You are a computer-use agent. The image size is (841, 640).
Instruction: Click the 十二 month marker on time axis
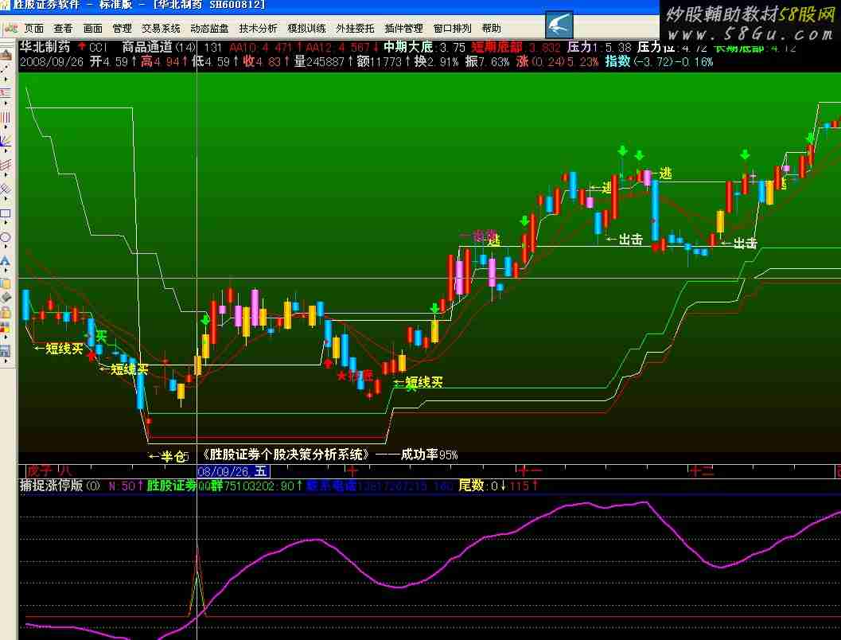[x=702, y=471]
